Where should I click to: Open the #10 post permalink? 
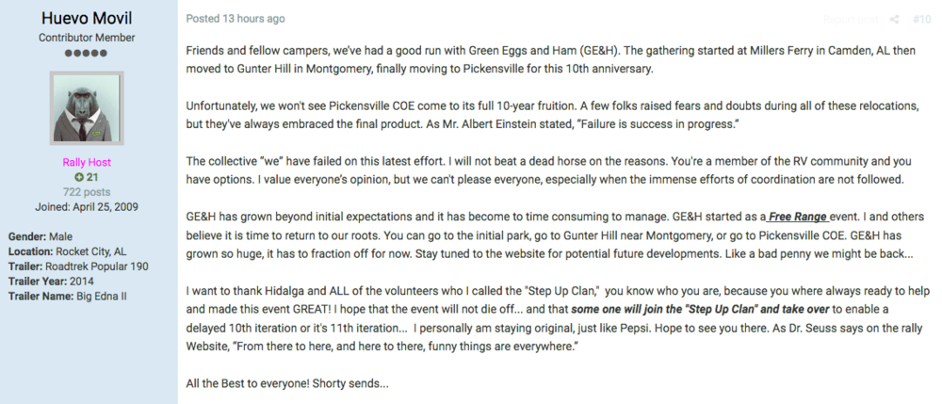[x=921, y=19]
